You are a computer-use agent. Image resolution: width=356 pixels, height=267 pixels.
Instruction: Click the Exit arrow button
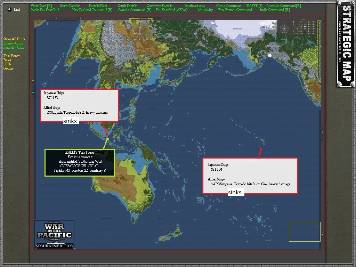pos(9,9)
